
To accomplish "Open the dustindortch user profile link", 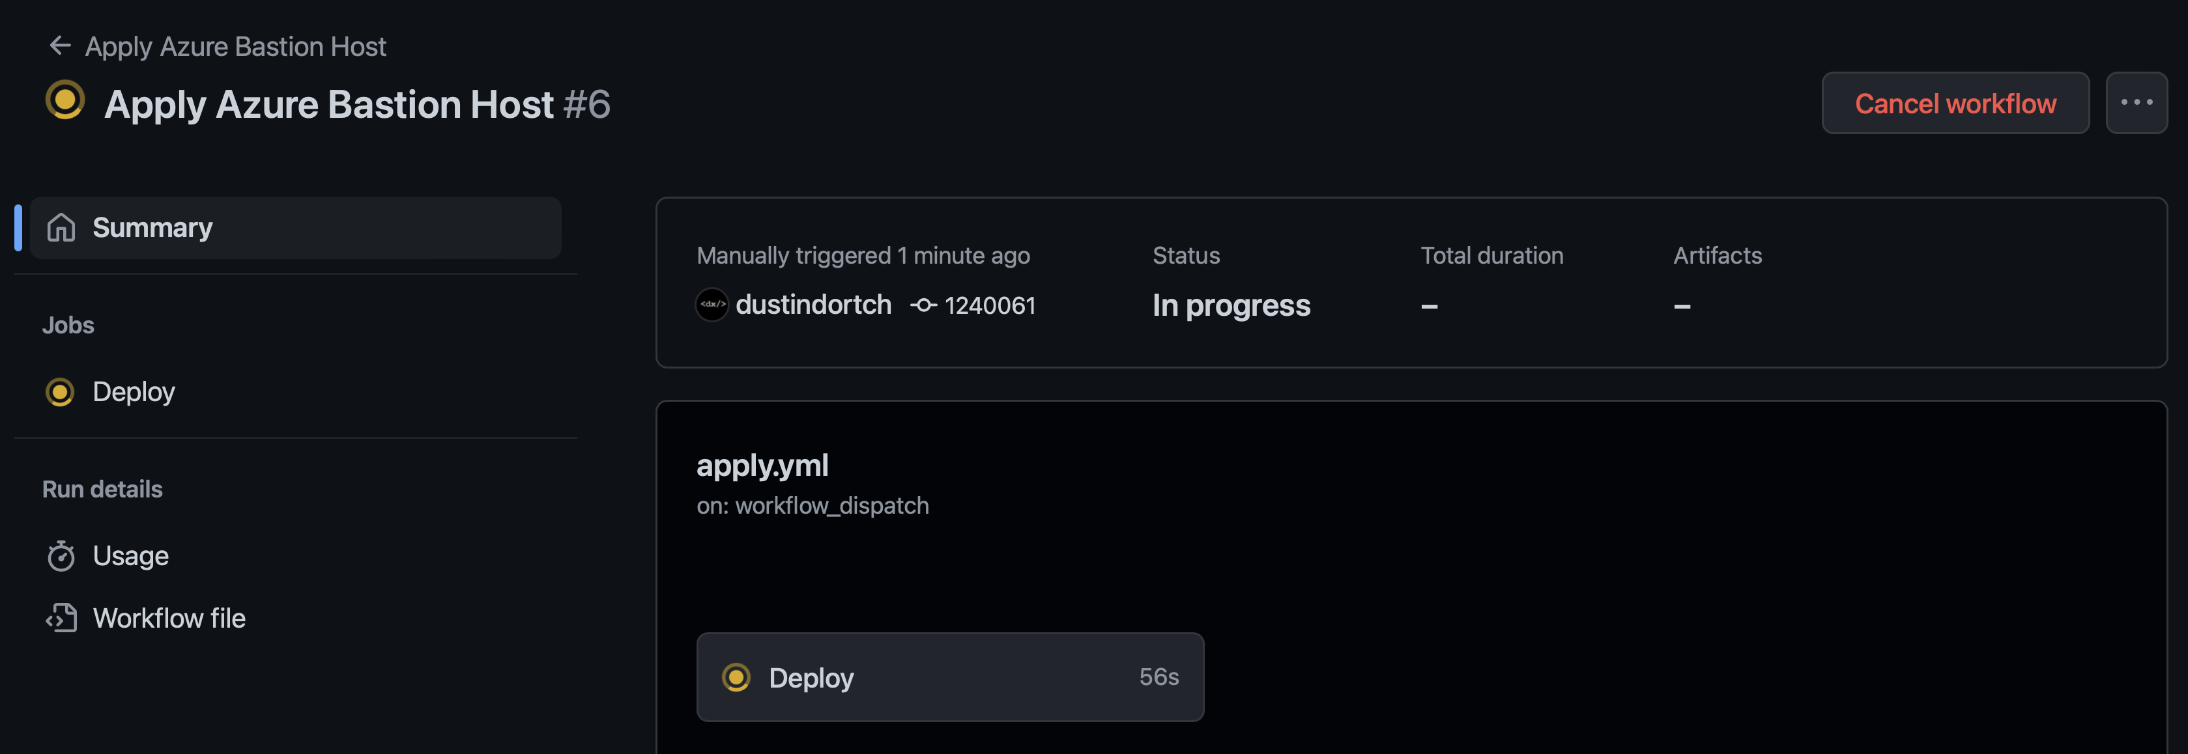I will 813,305.
